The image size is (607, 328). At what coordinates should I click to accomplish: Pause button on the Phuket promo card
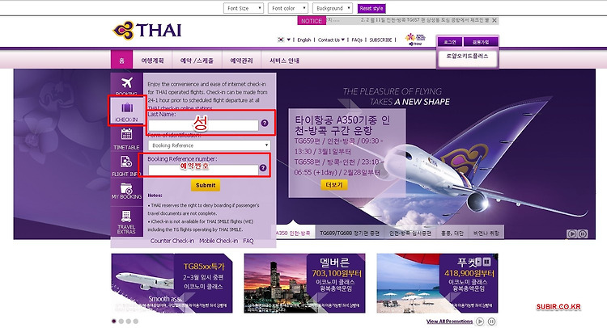[x=486, y=262]
